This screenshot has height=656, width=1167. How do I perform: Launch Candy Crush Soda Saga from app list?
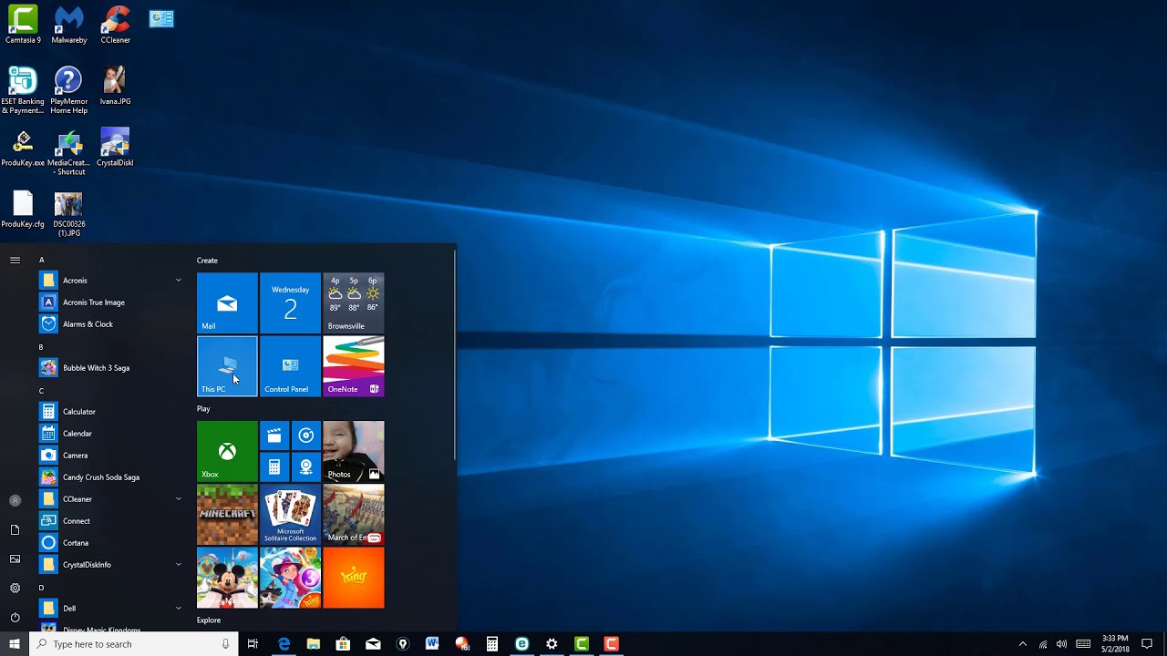[112, 477]
